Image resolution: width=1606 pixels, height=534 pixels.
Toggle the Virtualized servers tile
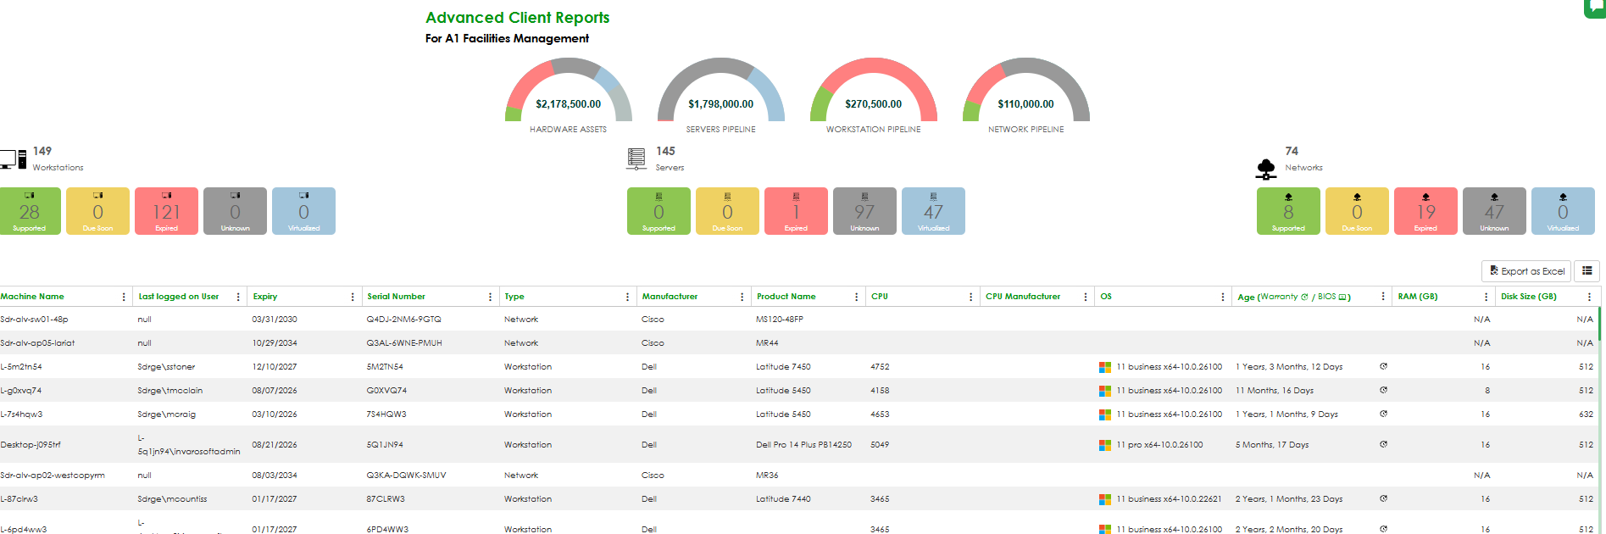click(x=933, y=211)
